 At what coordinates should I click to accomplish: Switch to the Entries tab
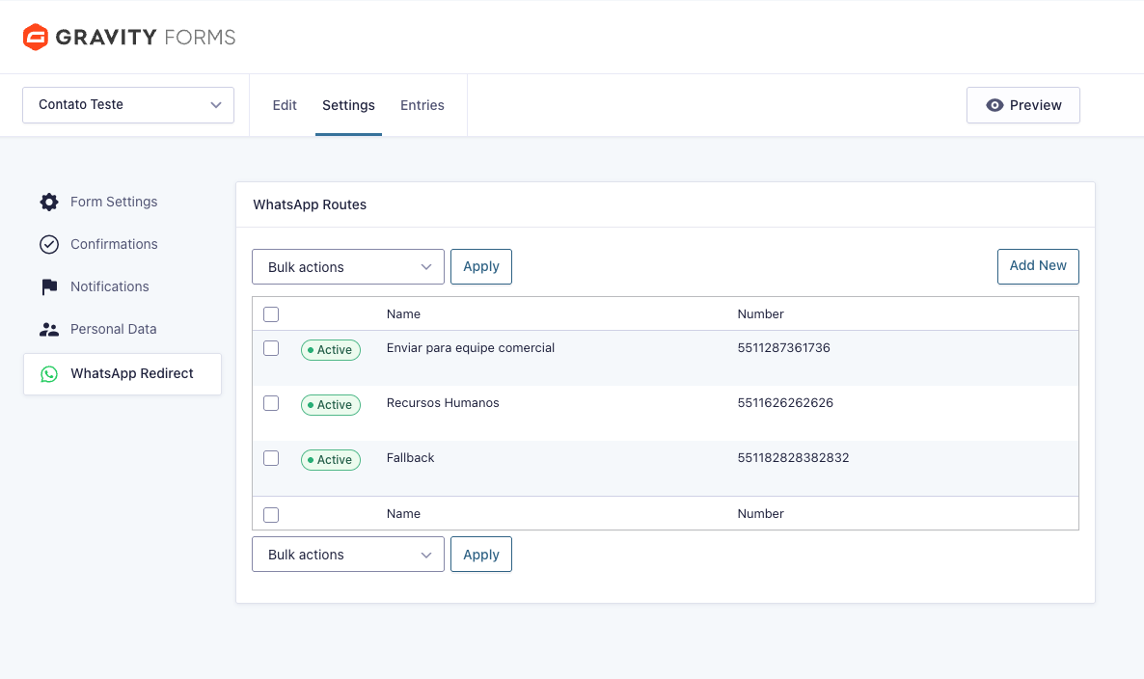(422, 105)
